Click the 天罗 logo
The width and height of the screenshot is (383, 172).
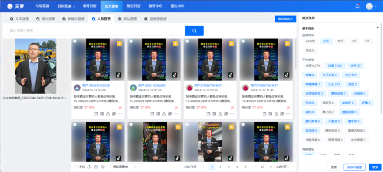16,6
